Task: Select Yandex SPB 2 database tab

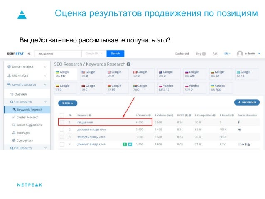Action: pyautogui.click(x=194, y=88)
